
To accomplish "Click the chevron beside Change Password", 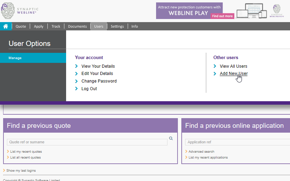I will click(x=76, y=81).
